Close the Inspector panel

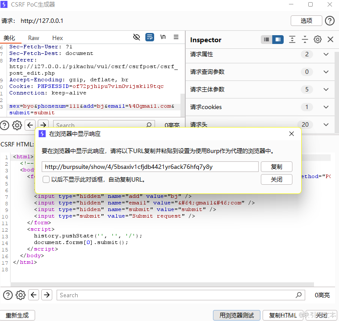[x=330, y=40]
